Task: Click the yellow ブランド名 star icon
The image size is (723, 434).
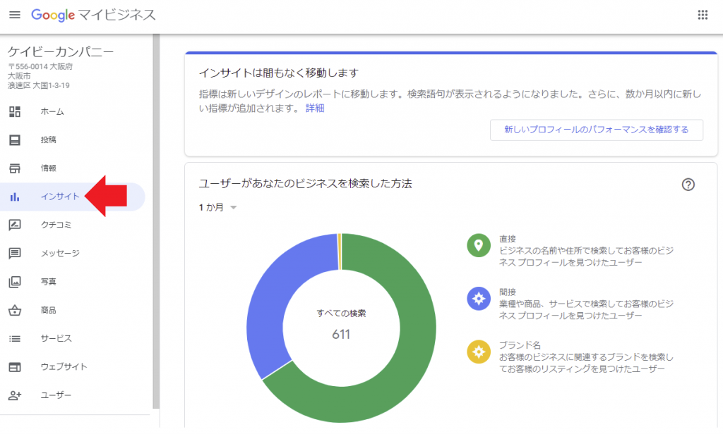Action: (479, 352)
